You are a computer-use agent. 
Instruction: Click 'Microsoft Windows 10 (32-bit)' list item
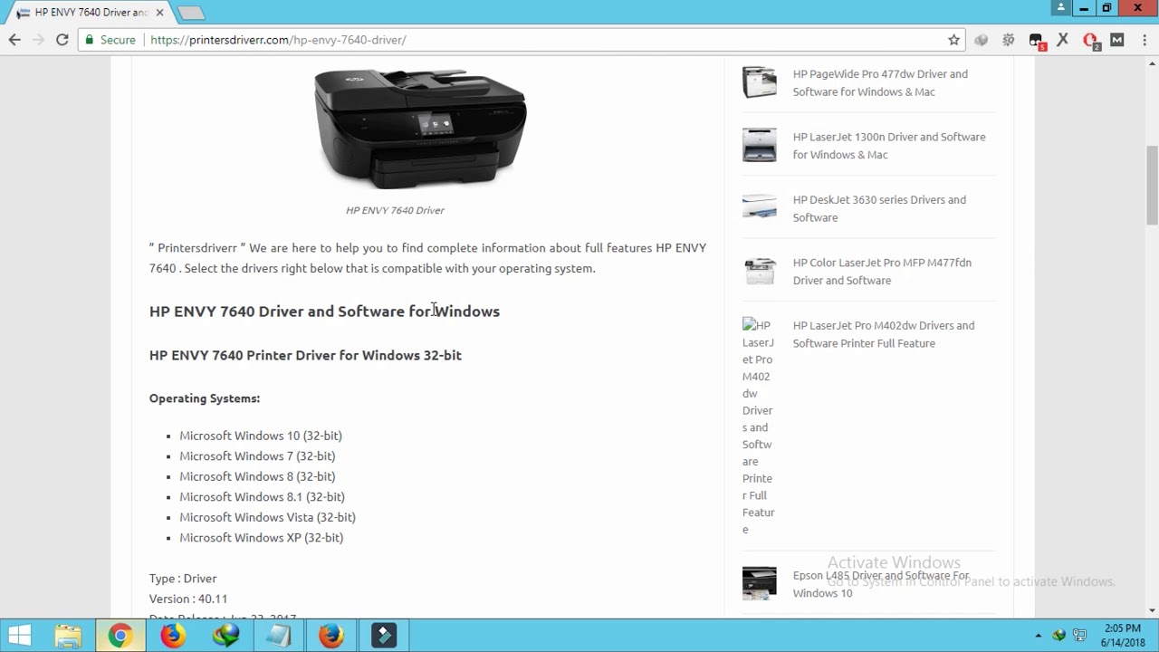261,436
